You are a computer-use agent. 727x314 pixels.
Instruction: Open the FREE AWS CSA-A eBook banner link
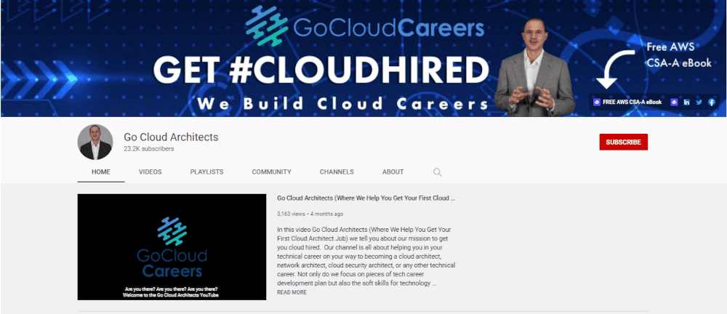point(627,102)
